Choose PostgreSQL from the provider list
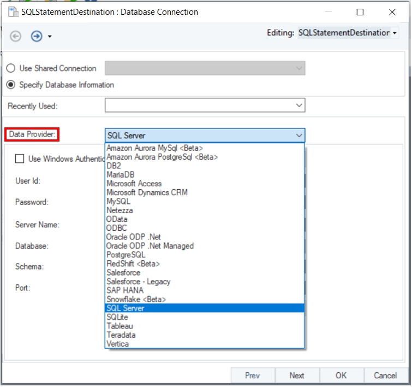Image resolution: width=412 pixels, height=387 pixels. [x=126, y=255]
